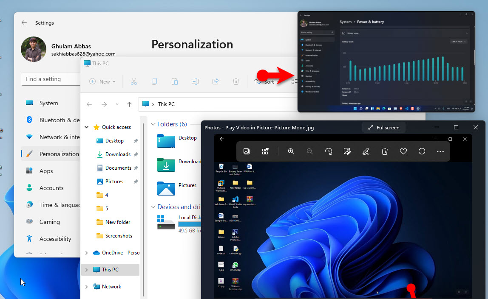488x299 pixels.
Task: Open Last 24 hours dropdown in battery window
Action: (458, 41)
